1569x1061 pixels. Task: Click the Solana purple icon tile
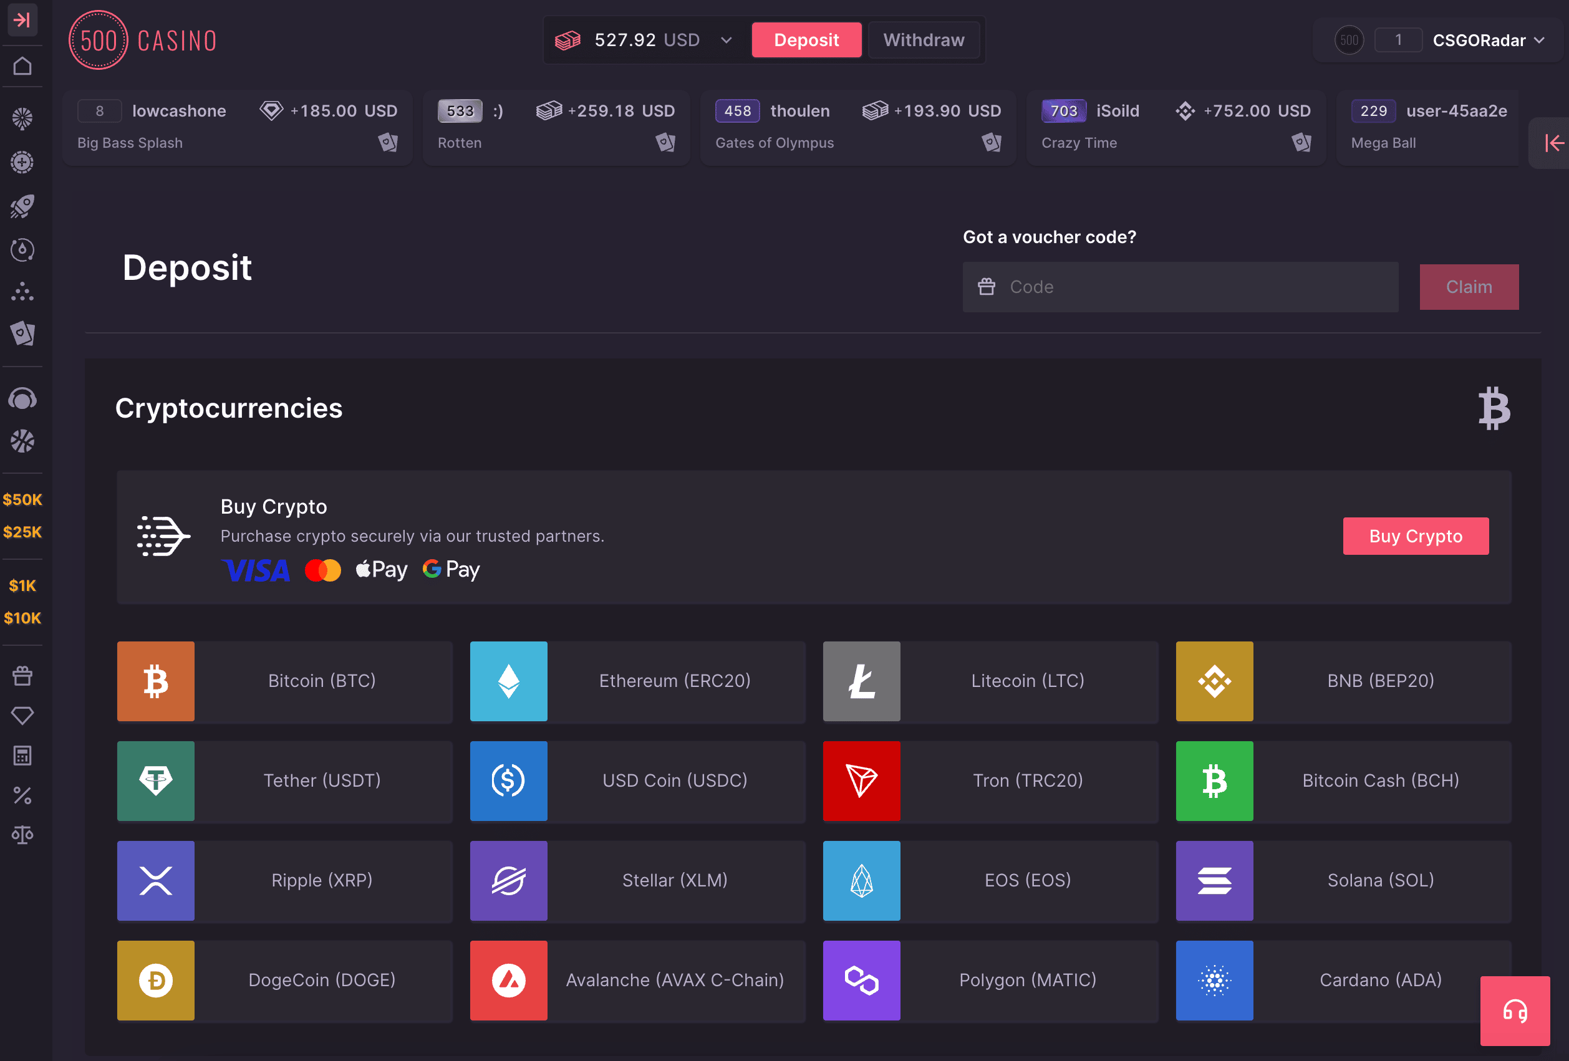[x=1215, y=881]
